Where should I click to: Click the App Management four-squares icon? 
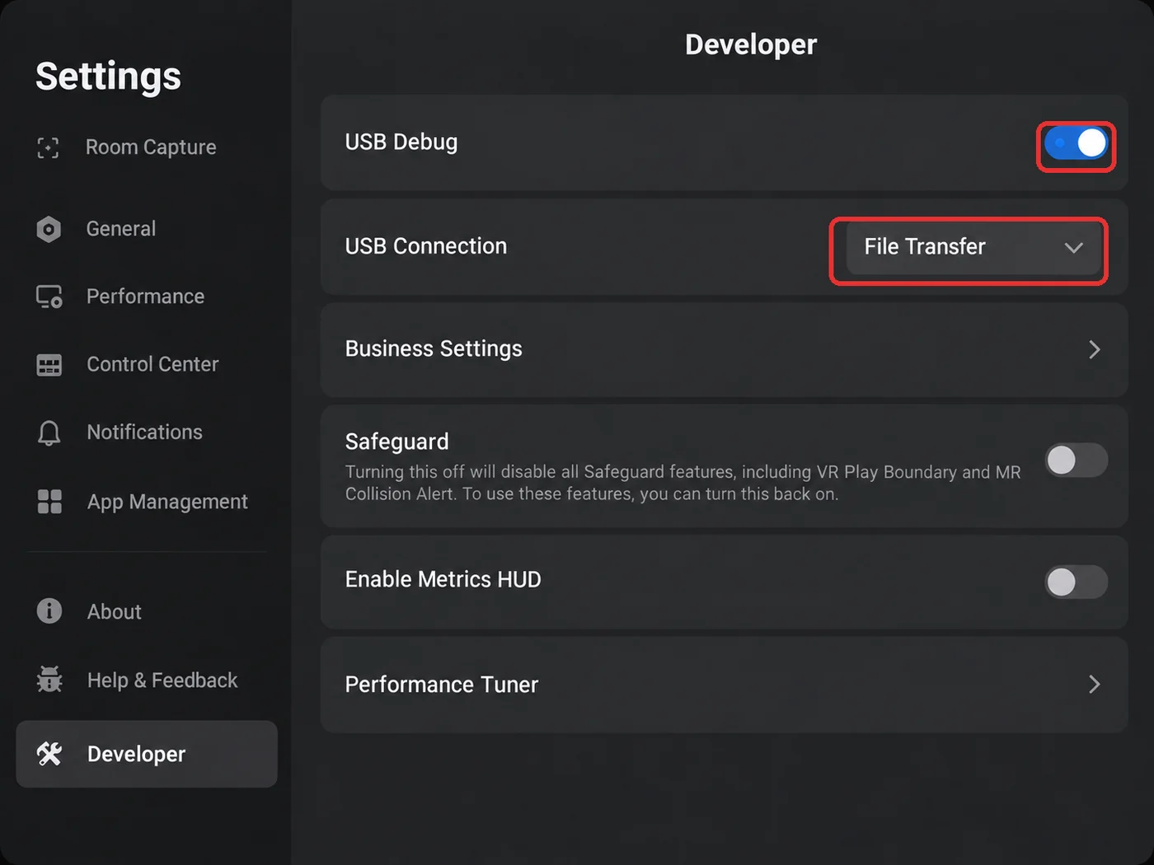point(49,502)
